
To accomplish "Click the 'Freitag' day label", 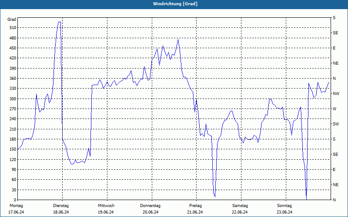I will click(195, 206).
